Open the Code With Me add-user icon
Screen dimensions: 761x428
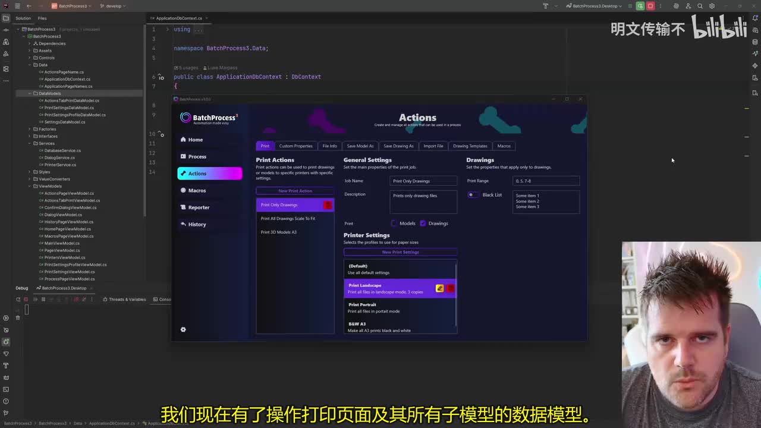point(688,6)
